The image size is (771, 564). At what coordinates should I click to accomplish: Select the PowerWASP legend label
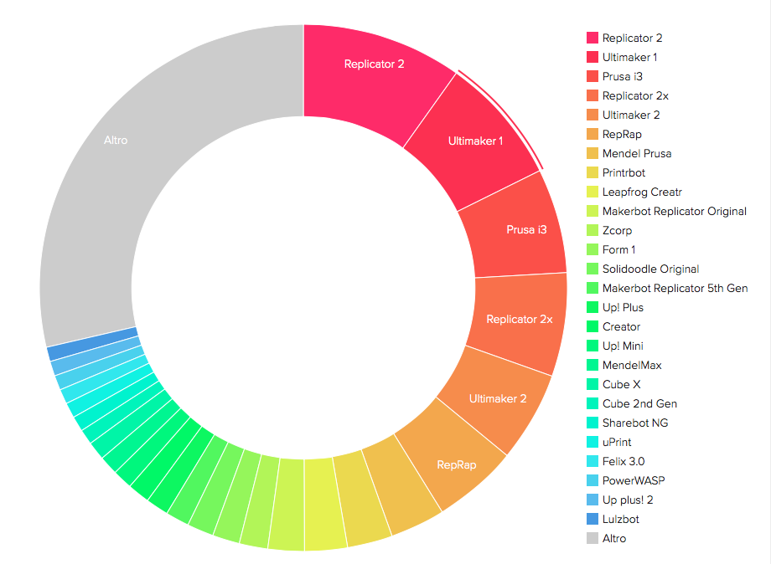[634, 480]
